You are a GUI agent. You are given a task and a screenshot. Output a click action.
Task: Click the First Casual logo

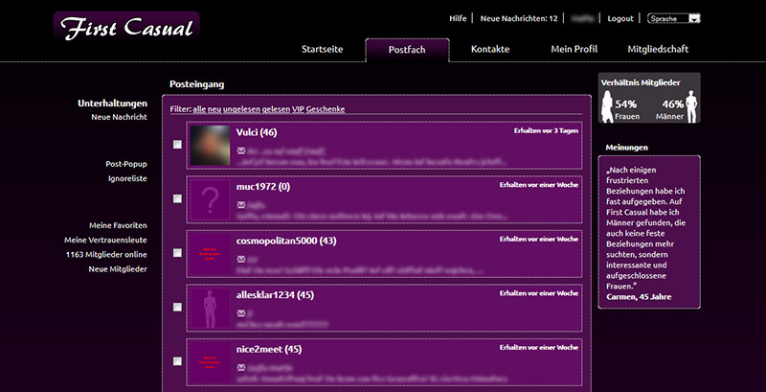point(126,29)
